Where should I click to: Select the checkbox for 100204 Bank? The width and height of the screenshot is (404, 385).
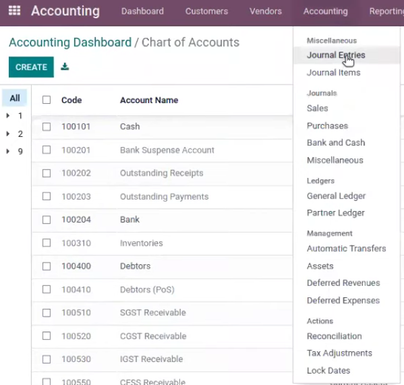[47, 220]
